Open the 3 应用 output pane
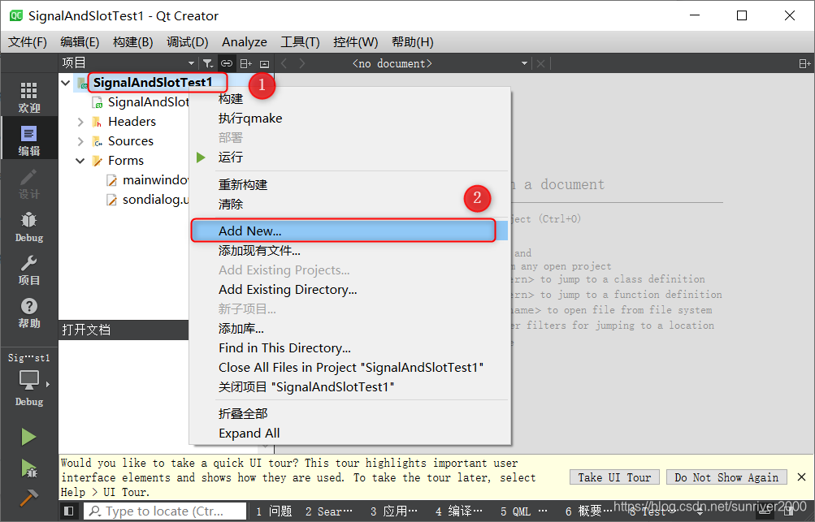Viewport: 815px width, 522px height. pyautogui.click(x=394, y=511)
